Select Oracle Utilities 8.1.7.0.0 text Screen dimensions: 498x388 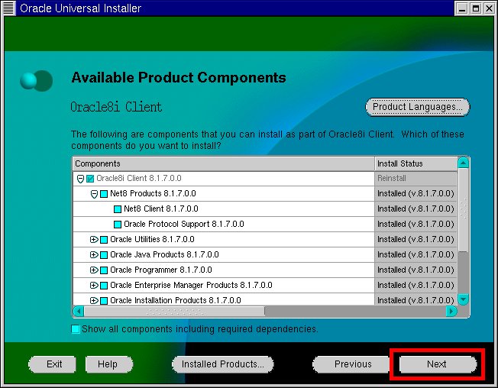coord(152,239)
